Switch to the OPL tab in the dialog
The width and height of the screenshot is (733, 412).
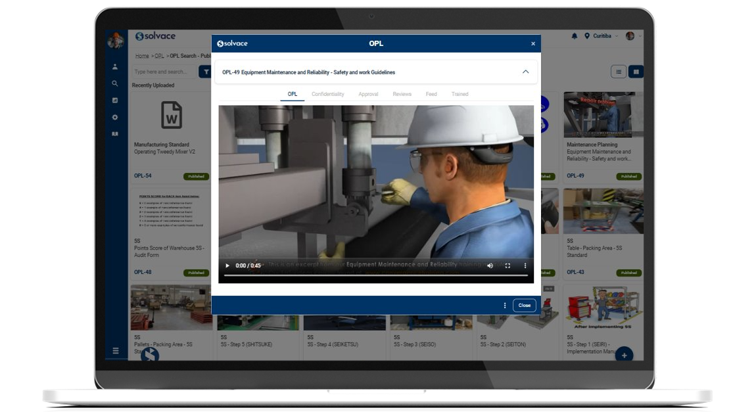[292, 94]
